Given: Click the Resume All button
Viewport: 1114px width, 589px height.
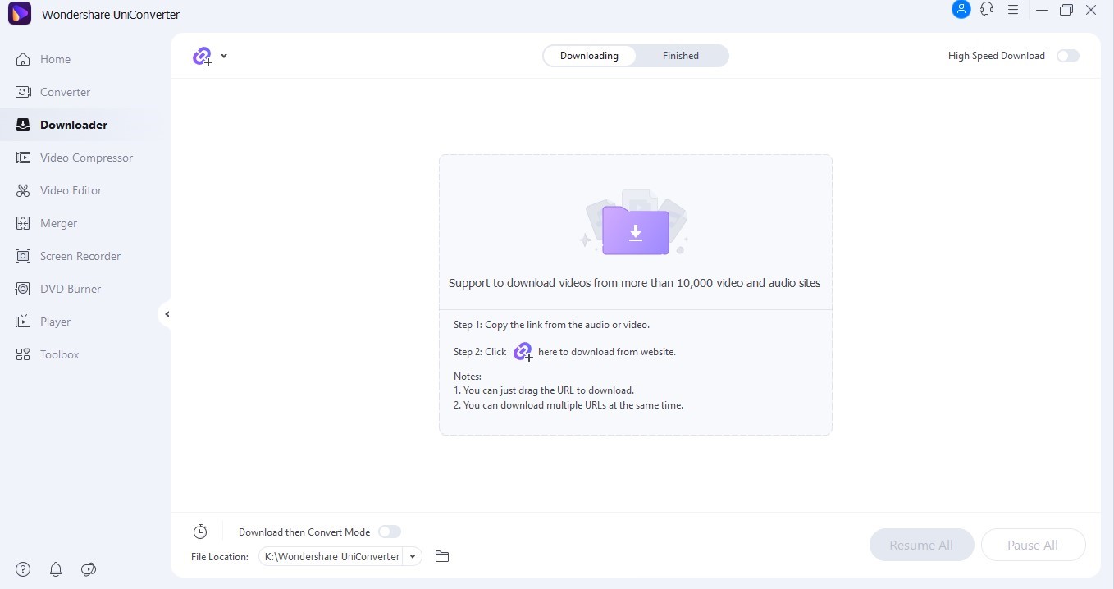Looking at the screenshot, I should [x=921, y=545].
